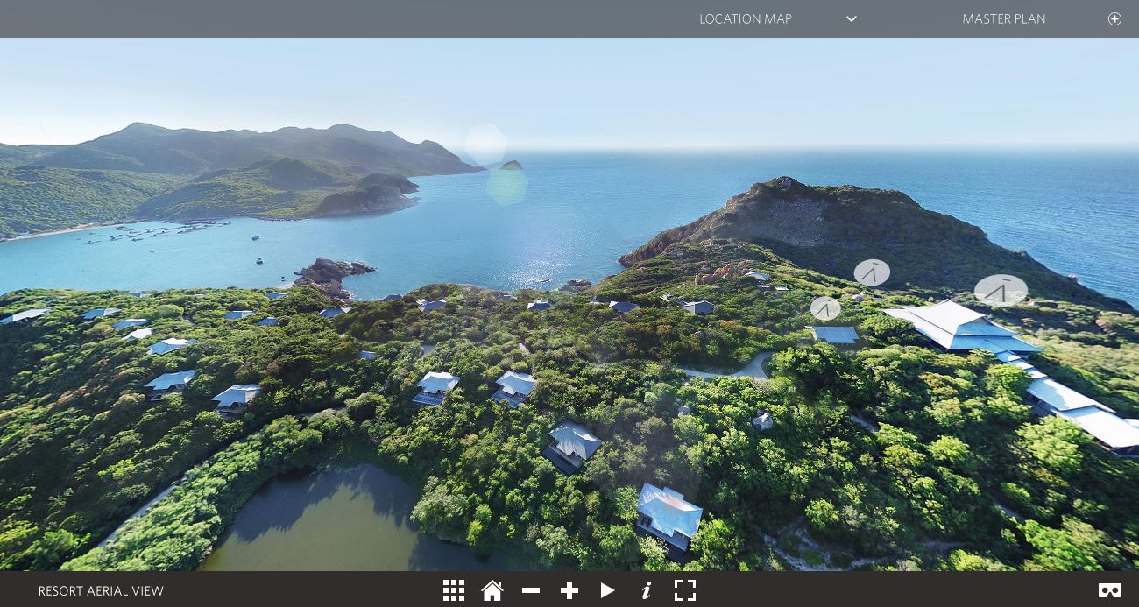This screenshot has height=607, width=1139.
Task: Open the Master Plan panel label
Action: [x=1004, y=18]
